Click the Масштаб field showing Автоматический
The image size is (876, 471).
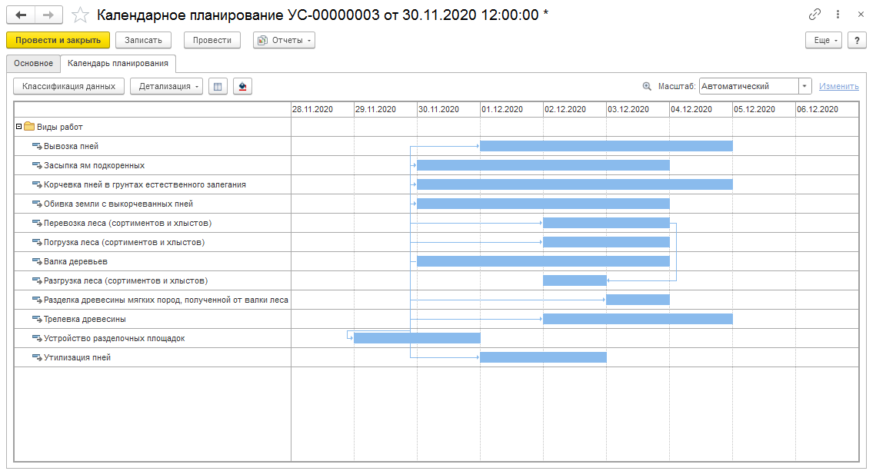(748, 86)
